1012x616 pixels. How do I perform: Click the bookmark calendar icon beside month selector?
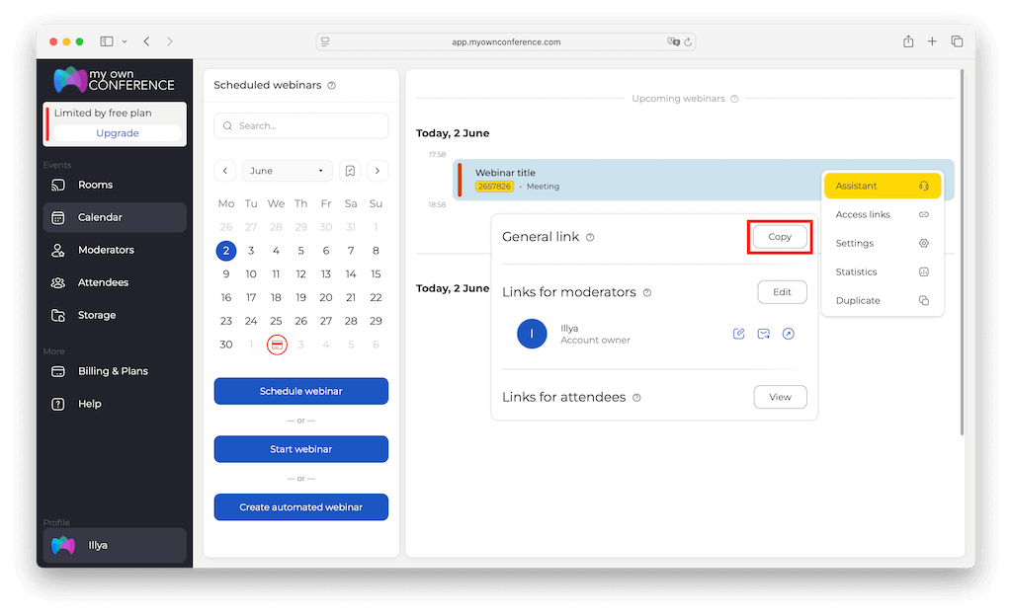click(x=350, y=171)
